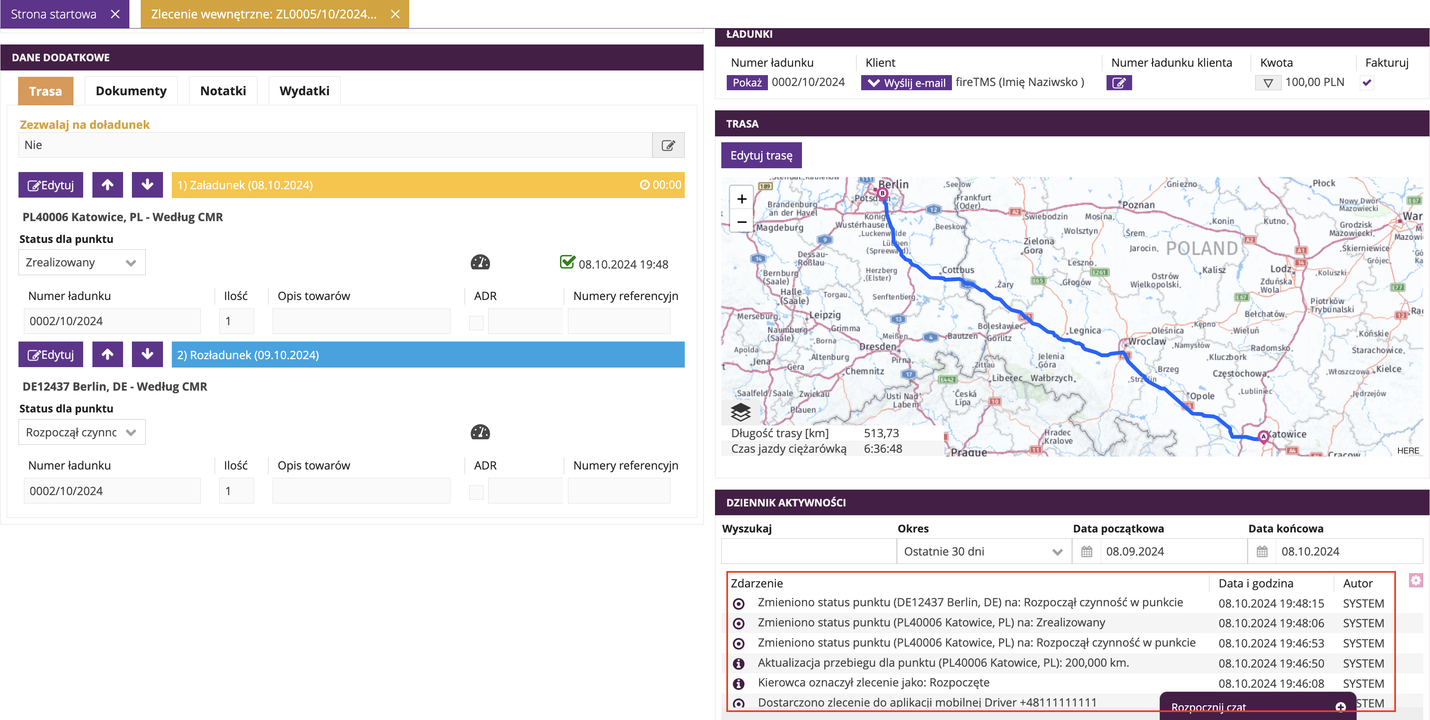Edit customer load number icon
The image size is (1430, 720).
pyautogui.click(x=1119, y=83)
